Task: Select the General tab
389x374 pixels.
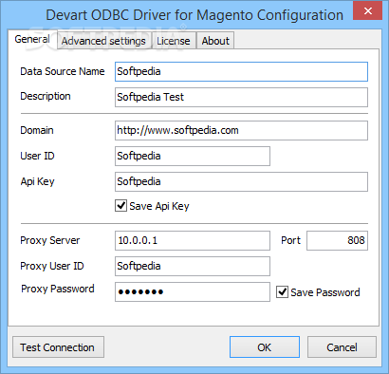Action: coord(32,39)
